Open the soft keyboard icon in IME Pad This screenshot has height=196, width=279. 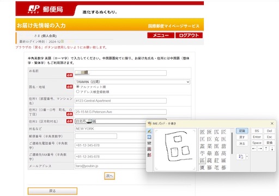pyautogui.click(x=149, y=143)
